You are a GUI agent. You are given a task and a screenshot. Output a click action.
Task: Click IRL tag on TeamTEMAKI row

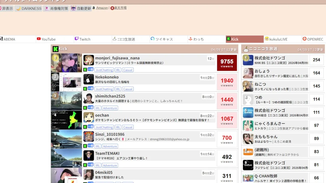(x=98, y=165)
